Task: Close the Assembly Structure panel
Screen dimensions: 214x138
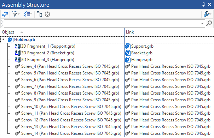Action: (209, 5)
